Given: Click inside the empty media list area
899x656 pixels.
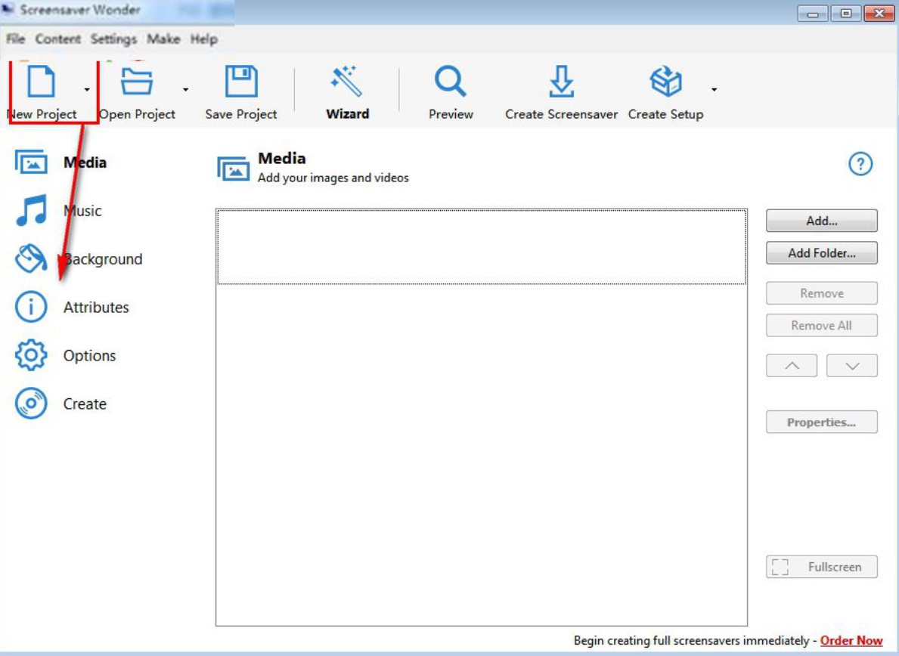Looking at the screenshot, I should click(481, 453).
